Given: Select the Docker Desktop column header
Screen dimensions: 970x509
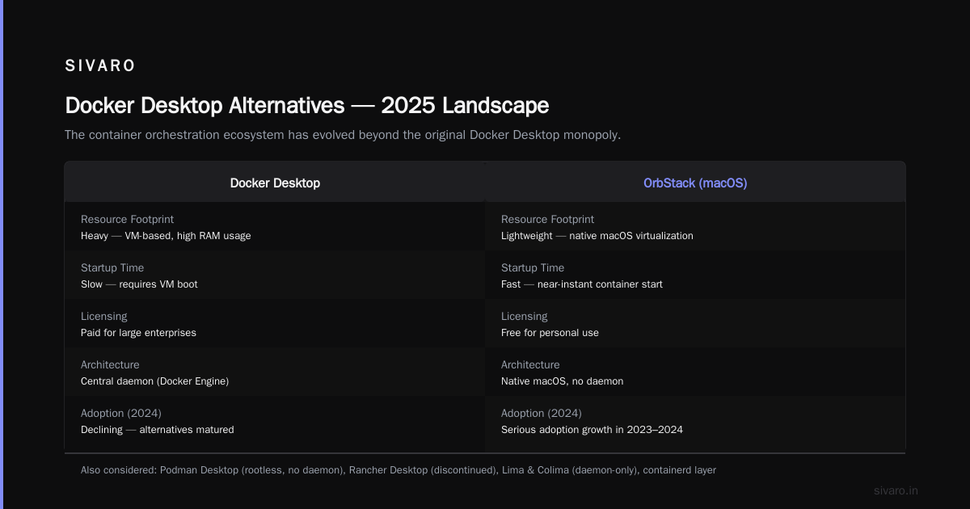Looking at the screenshot, I should [275, 183].
